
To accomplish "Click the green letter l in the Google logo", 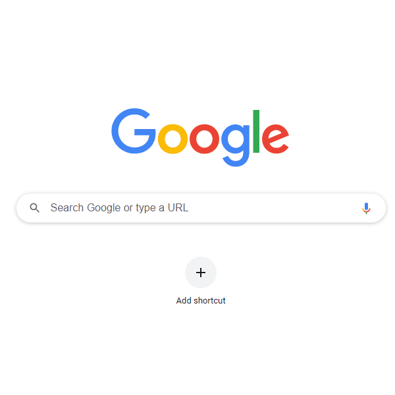I will coord(256,131).
